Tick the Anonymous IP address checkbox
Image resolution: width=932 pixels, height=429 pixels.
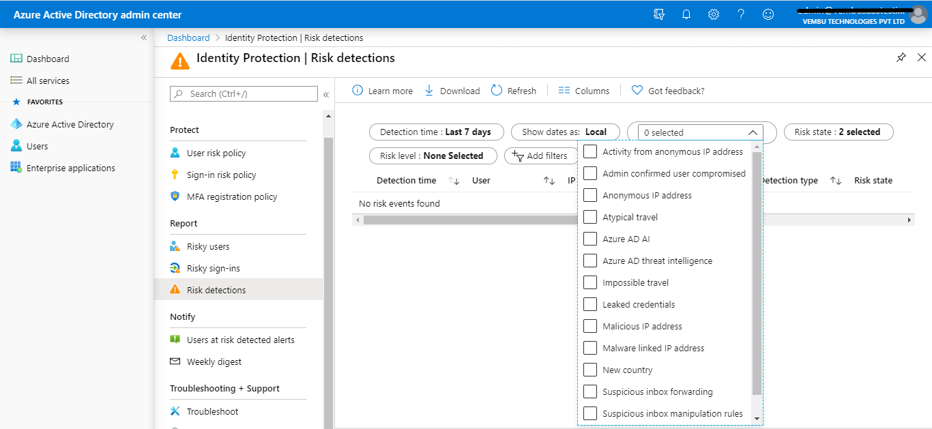point(590,195)
